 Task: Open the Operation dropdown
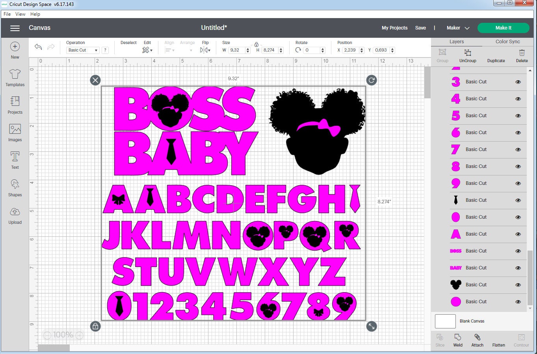pos(83,50)
